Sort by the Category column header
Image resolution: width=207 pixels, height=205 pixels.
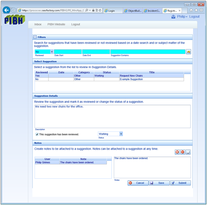[x=84, y=72]
